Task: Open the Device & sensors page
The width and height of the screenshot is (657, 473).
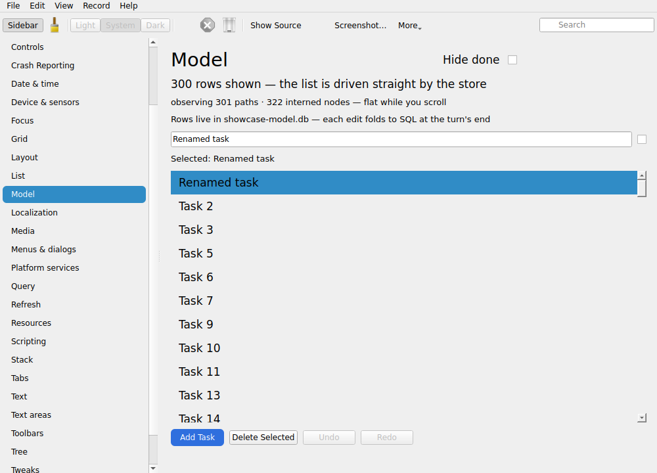Action: point(74,102)
